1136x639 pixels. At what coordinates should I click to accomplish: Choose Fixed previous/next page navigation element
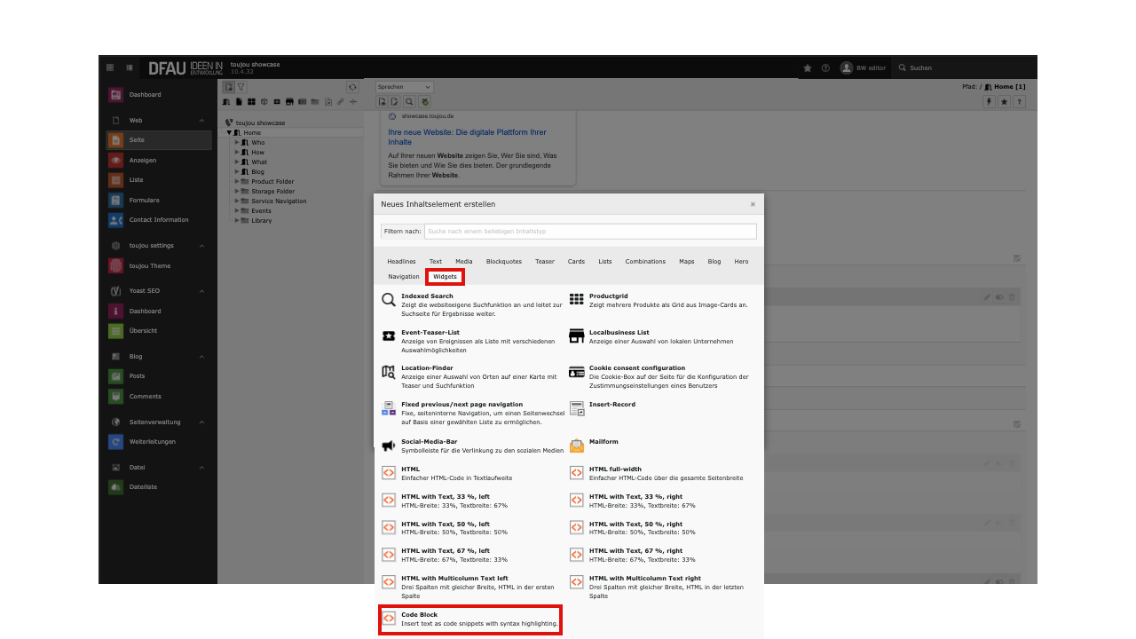(x=471, y=413)
